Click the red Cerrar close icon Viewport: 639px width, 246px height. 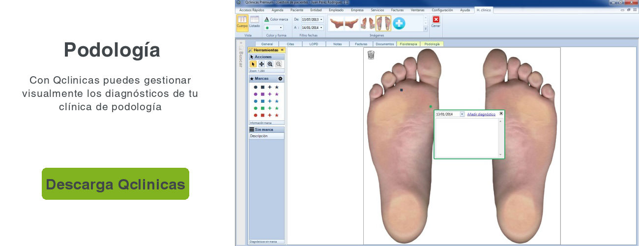click(x=436, y=20)
